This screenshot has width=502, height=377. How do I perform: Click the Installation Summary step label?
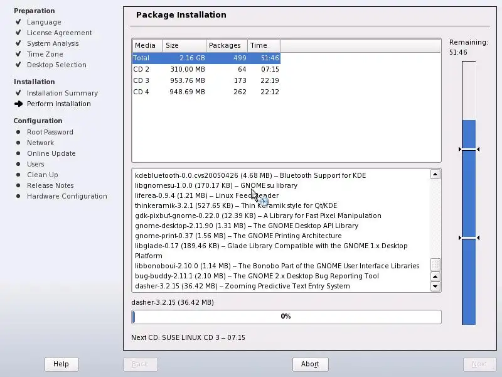[x=62, y=93]
